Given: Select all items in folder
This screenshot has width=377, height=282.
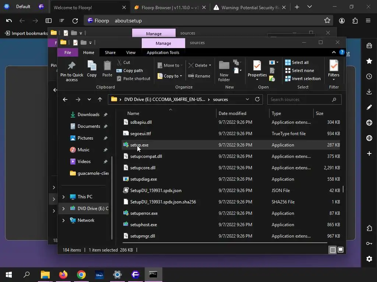Looking at the screenshot, I should click(x=297, y=62).
